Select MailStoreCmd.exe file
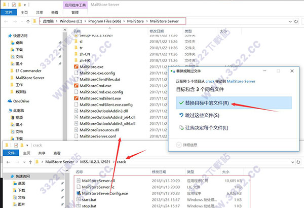The width and height of the screenshot is (304, 208). point(95,86)
